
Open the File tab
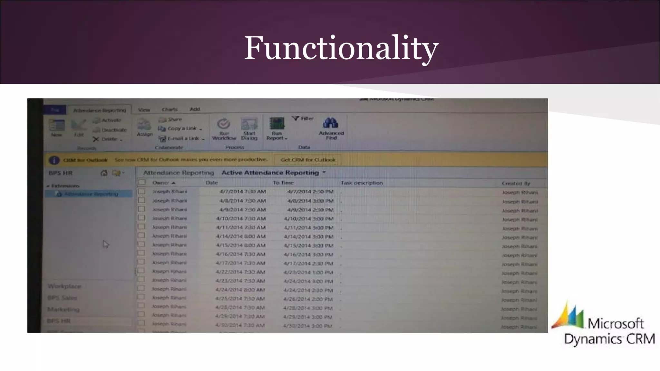[x=55, y=110]
